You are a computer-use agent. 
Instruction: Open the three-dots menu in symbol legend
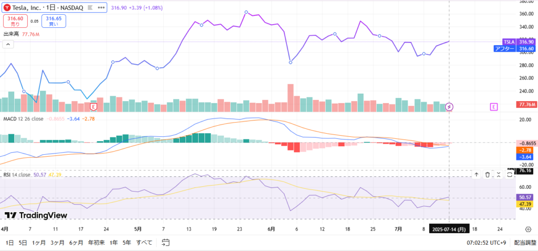[x=101, y=8]
